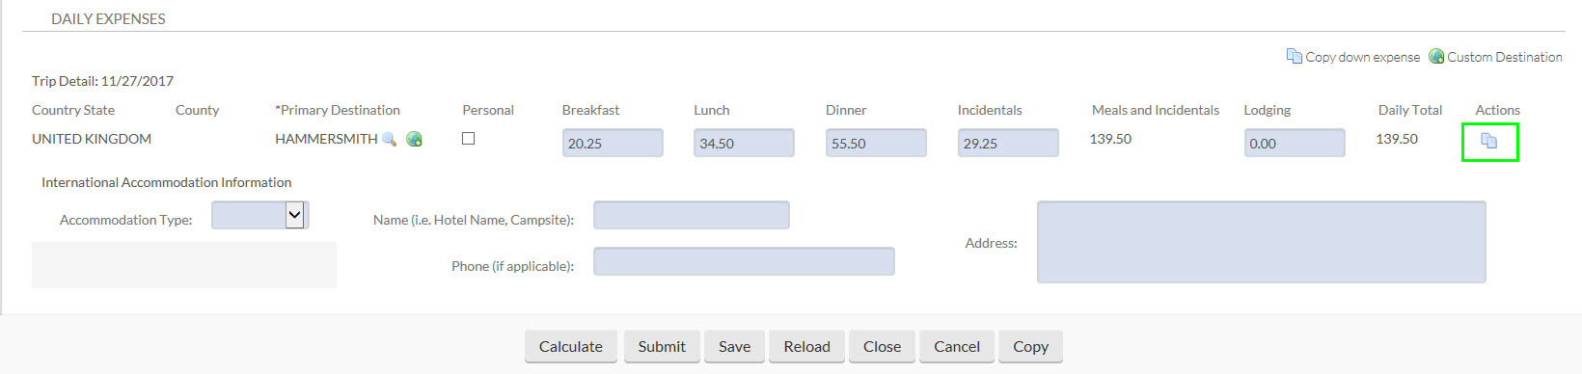Click the copy icon under Actions
1582x374 pixels.
1489,141
